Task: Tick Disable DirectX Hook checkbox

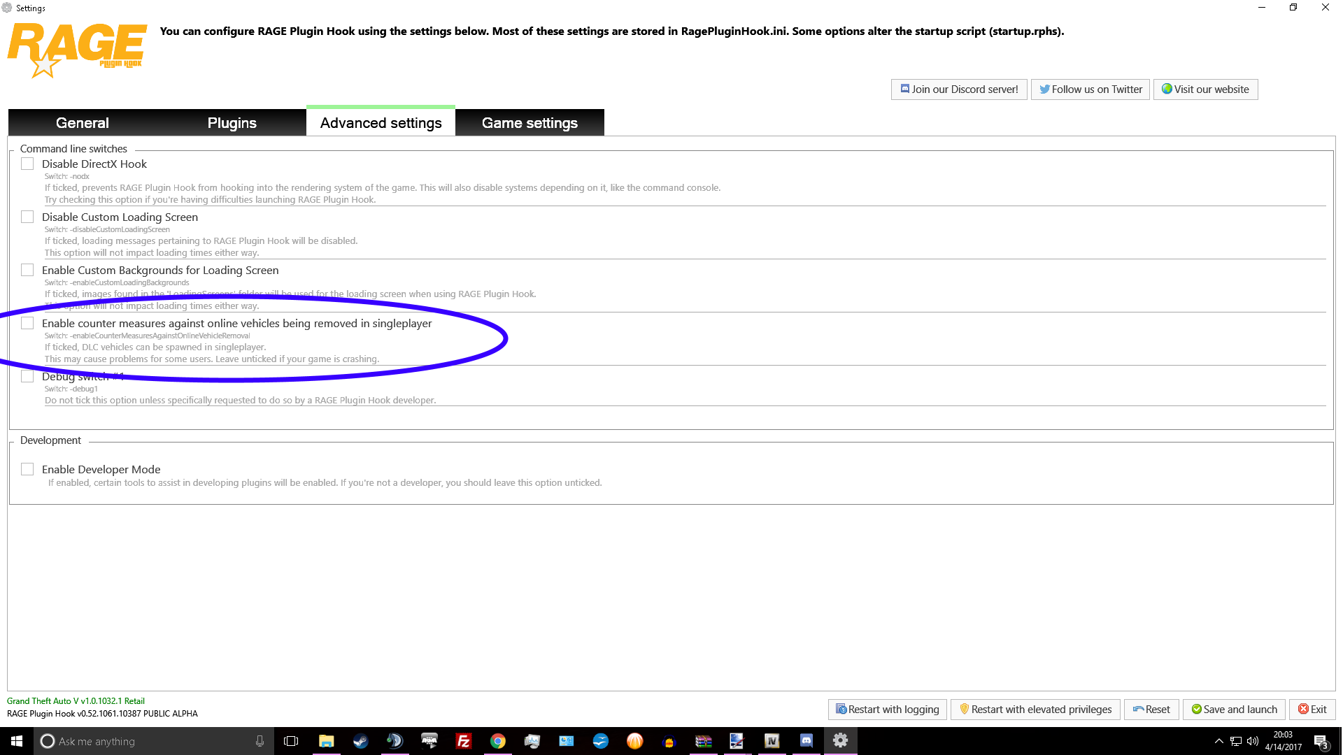Action: [27, 164]
